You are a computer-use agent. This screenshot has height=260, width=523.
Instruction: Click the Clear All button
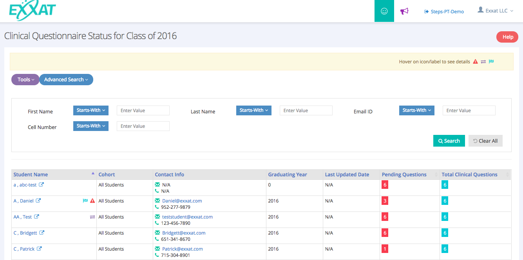point(485,140)
